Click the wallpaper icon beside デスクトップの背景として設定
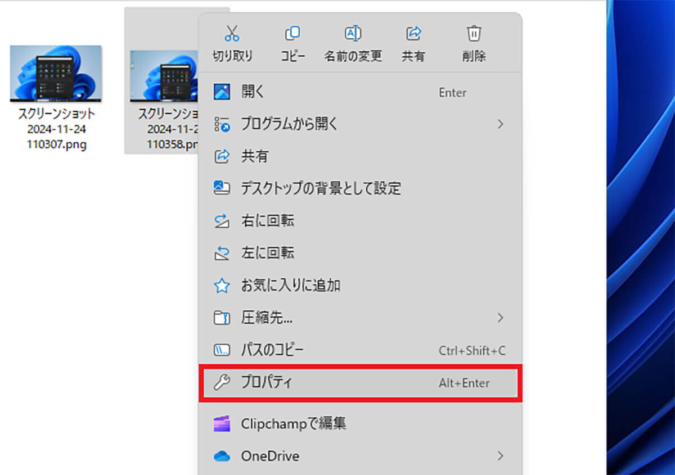Screen dimensions: 675x475 pyautogui.click(x=222, y=188)
